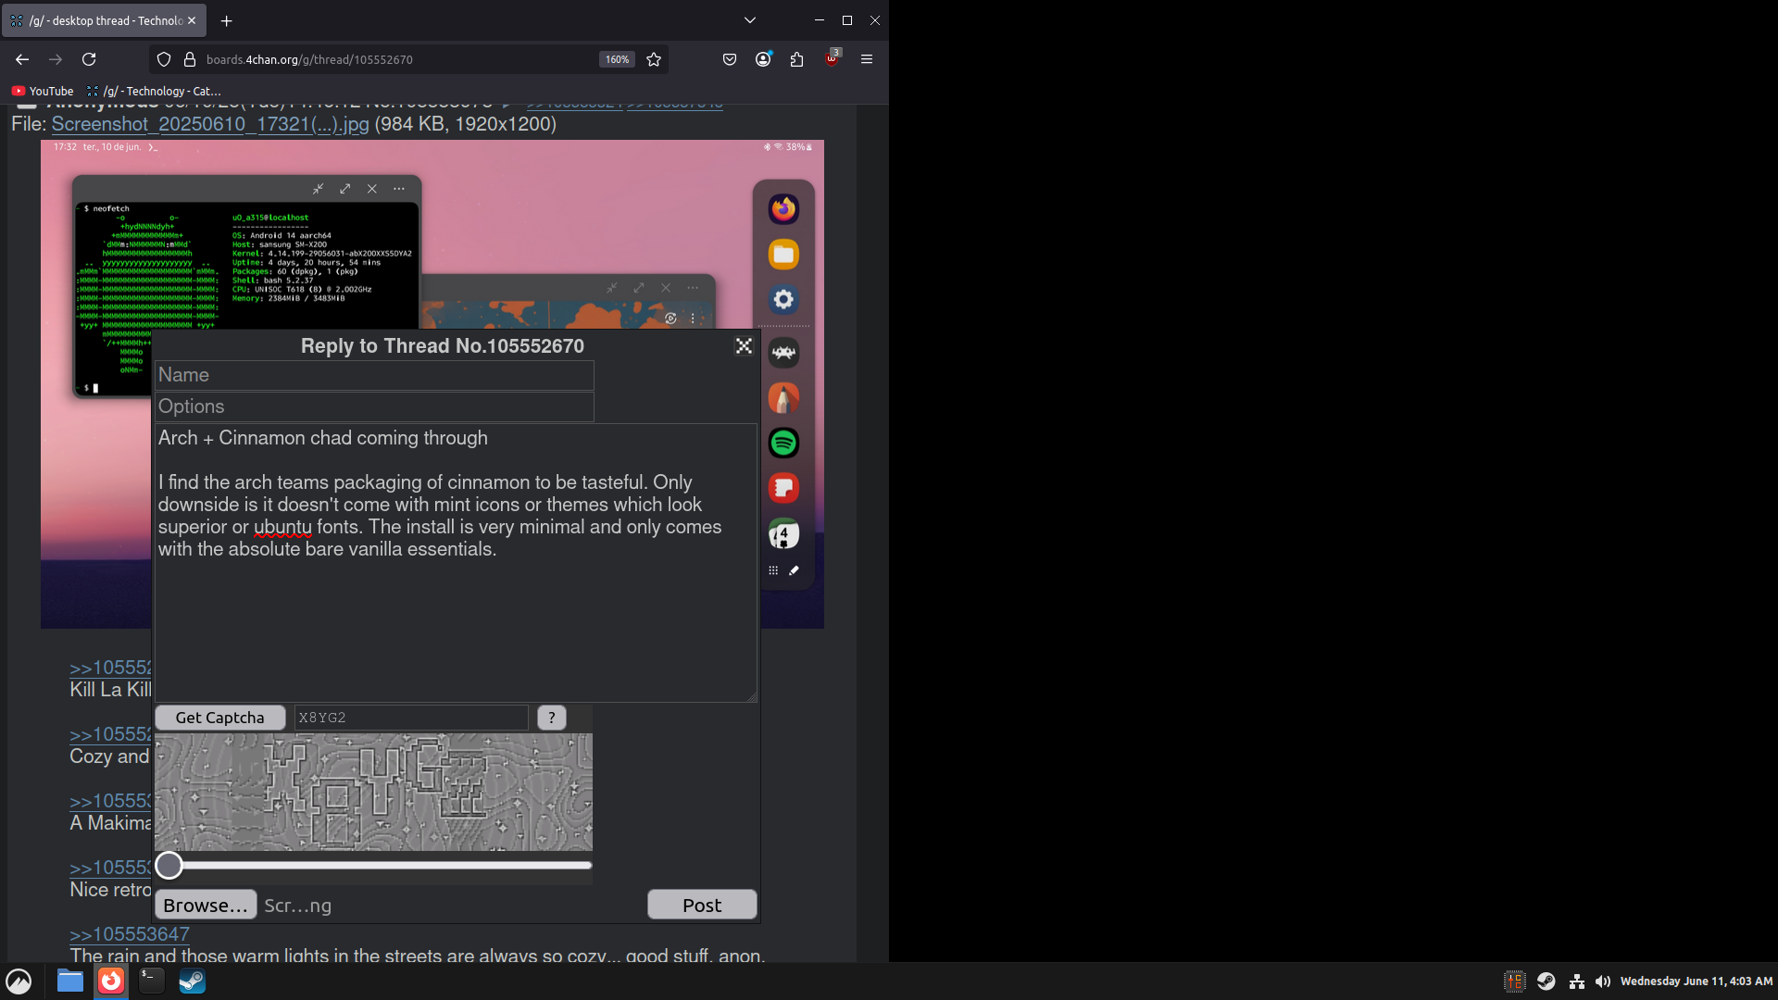Viewport: 1778px width, 1000px height.
Task: Open the system launcher menu icon
Action: pos(19,981)
